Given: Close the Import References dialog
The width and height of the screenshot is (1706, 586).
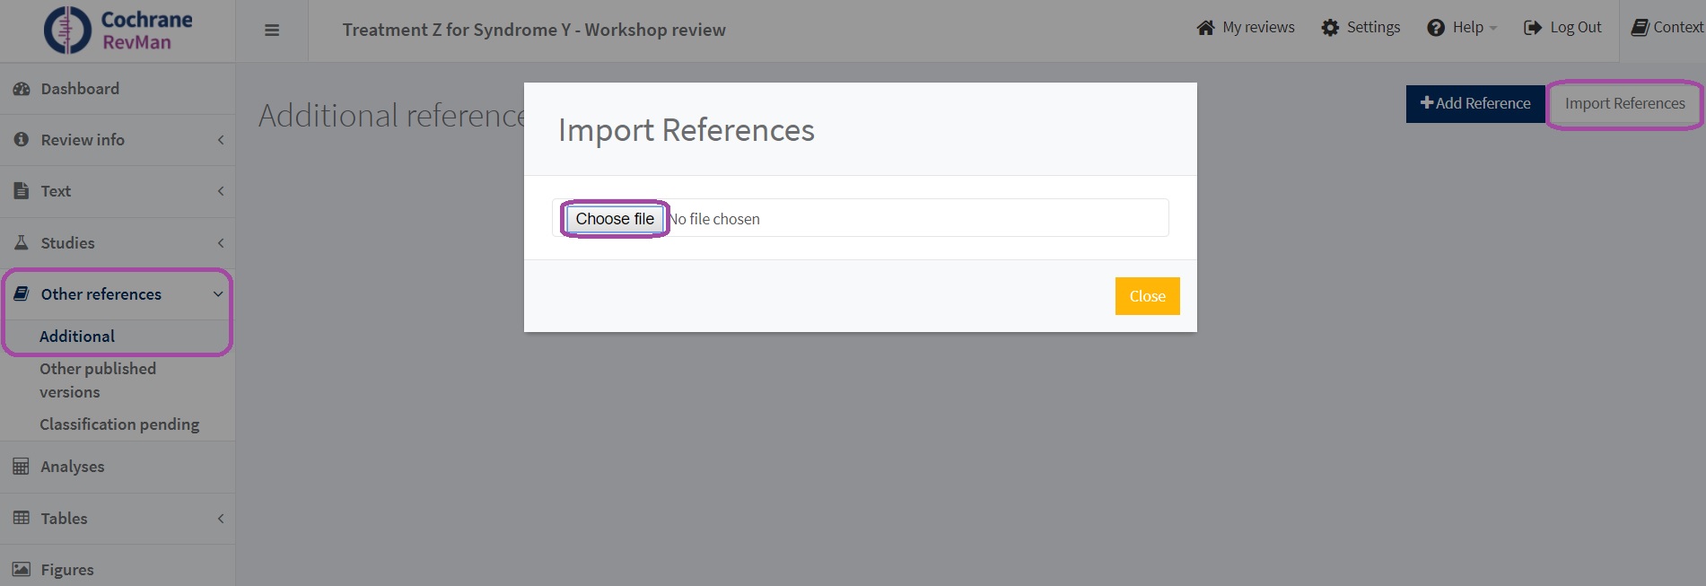Looking at the screenshot, I should (1147, 296).
